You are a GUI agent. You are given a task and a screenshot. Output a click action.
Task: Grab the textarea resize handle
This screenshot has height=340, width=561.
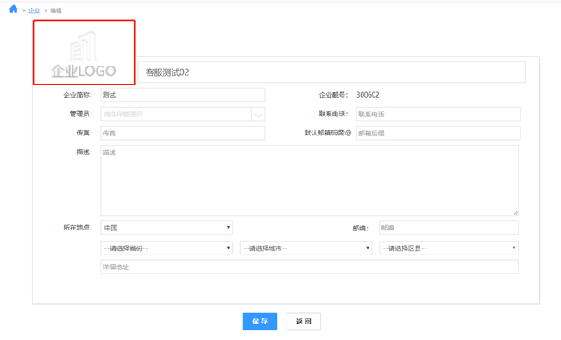[515, 212]
